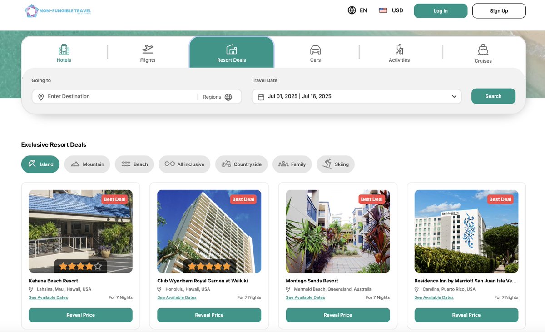
Task: Open the Montego Sands Resort photo
Action: point(338,231)
